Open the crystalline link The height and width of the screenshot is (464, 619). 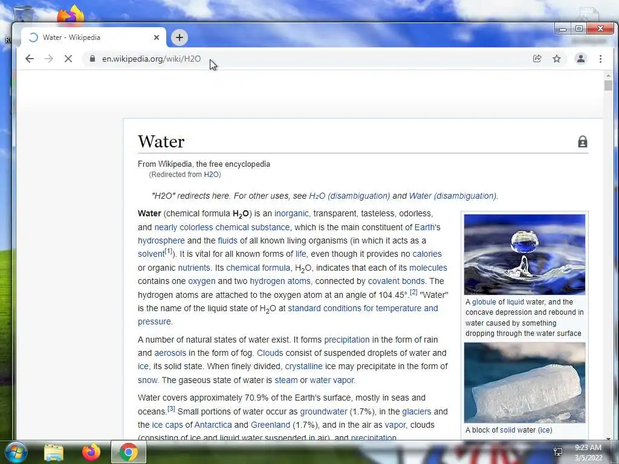tap(303, 367)
